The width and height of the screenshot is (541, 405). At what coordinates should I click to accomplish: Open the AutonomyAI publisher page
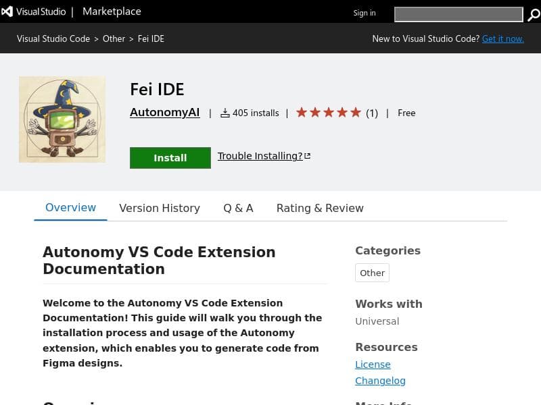[164, 113]
